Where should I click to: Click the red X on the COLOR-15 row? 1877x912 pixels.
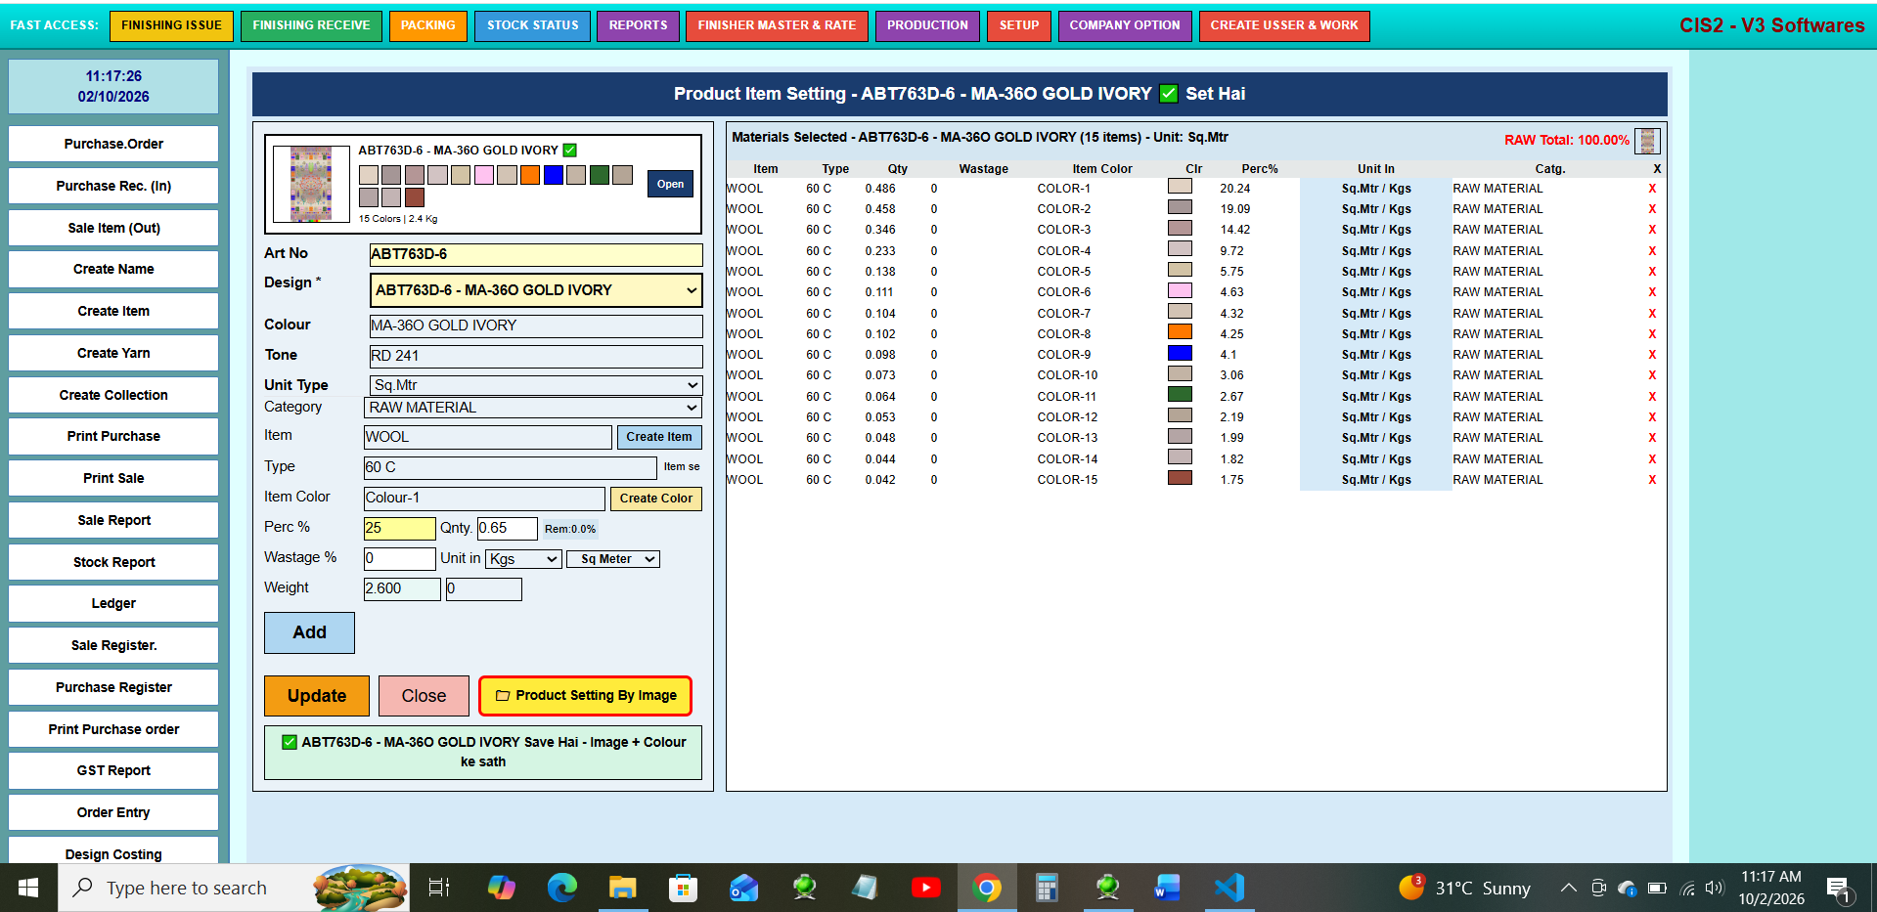[x=1652, y=480]
